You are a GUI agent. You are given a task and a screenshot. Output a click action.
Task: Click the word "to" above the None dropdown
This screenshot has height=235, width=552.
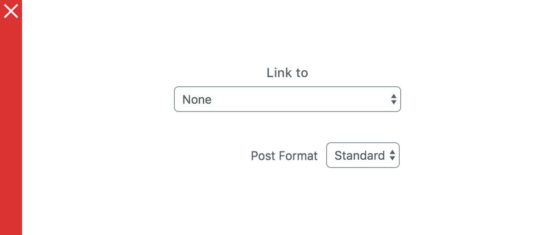(301, 73)
